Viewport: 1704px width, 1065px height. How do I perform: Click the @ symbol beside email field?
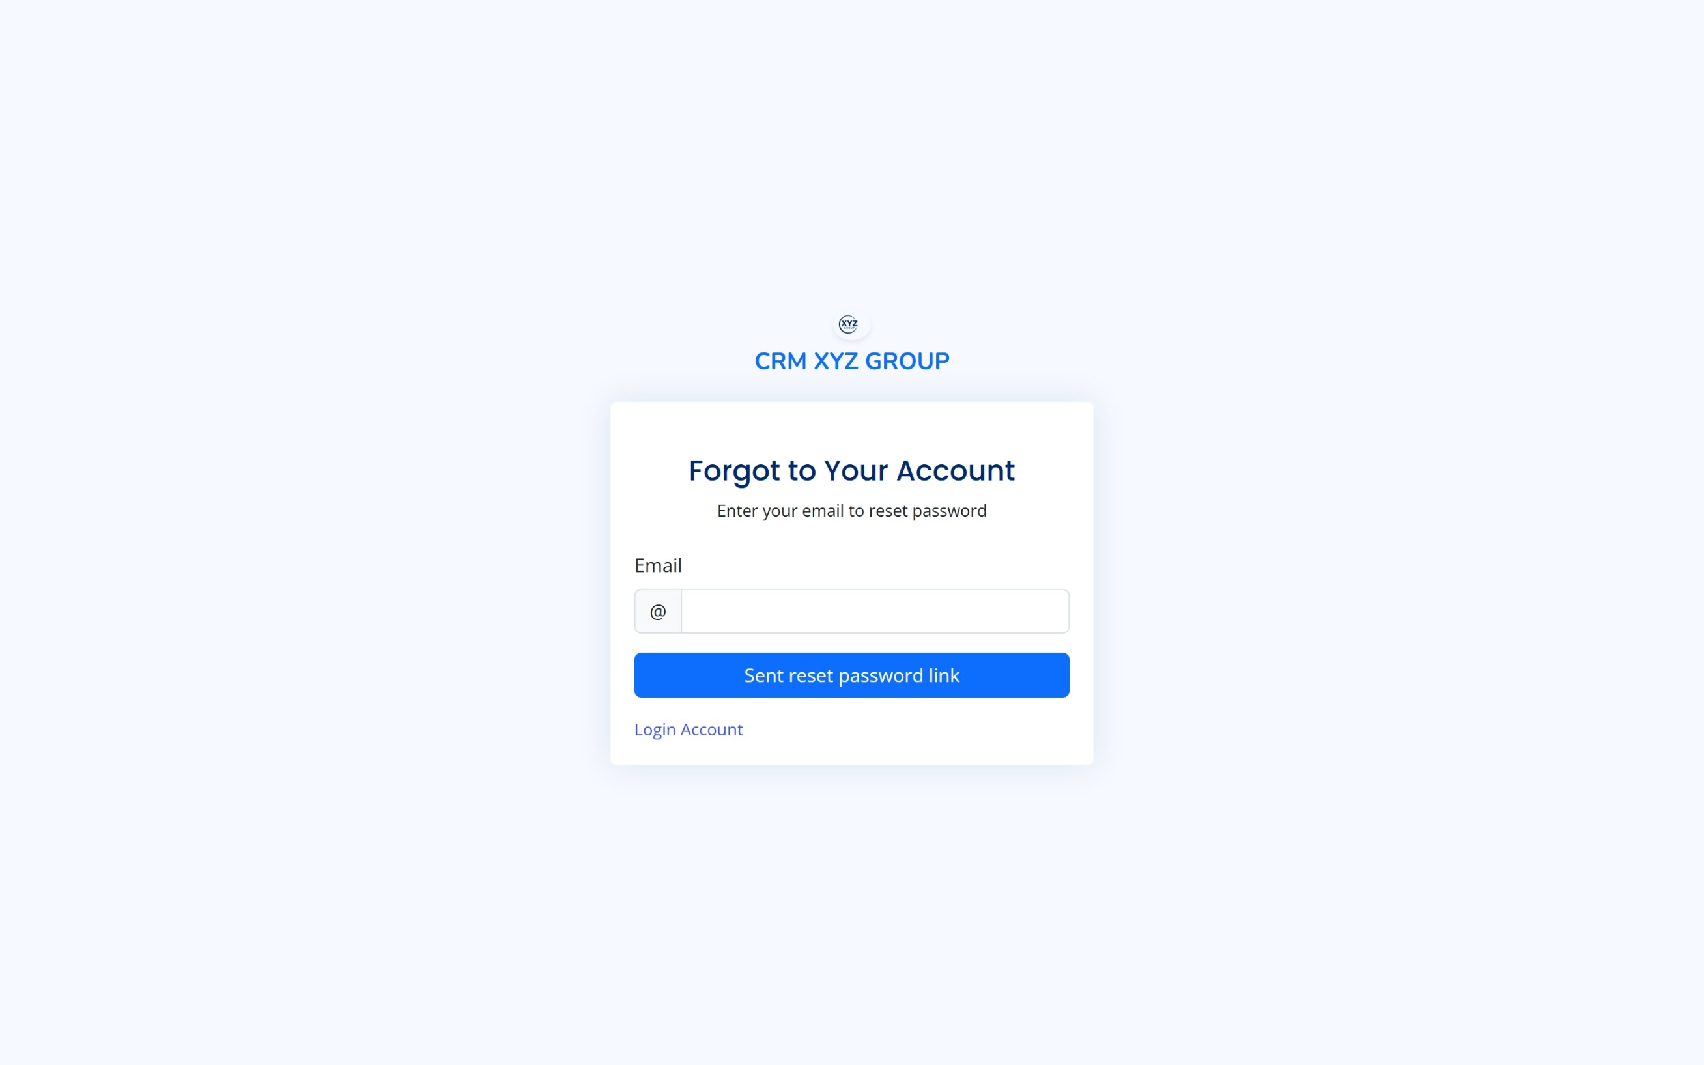[x=658, y=612]
